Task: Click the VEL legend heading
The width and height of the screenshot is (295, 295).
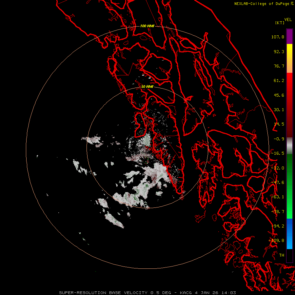Action: [288, 20]
